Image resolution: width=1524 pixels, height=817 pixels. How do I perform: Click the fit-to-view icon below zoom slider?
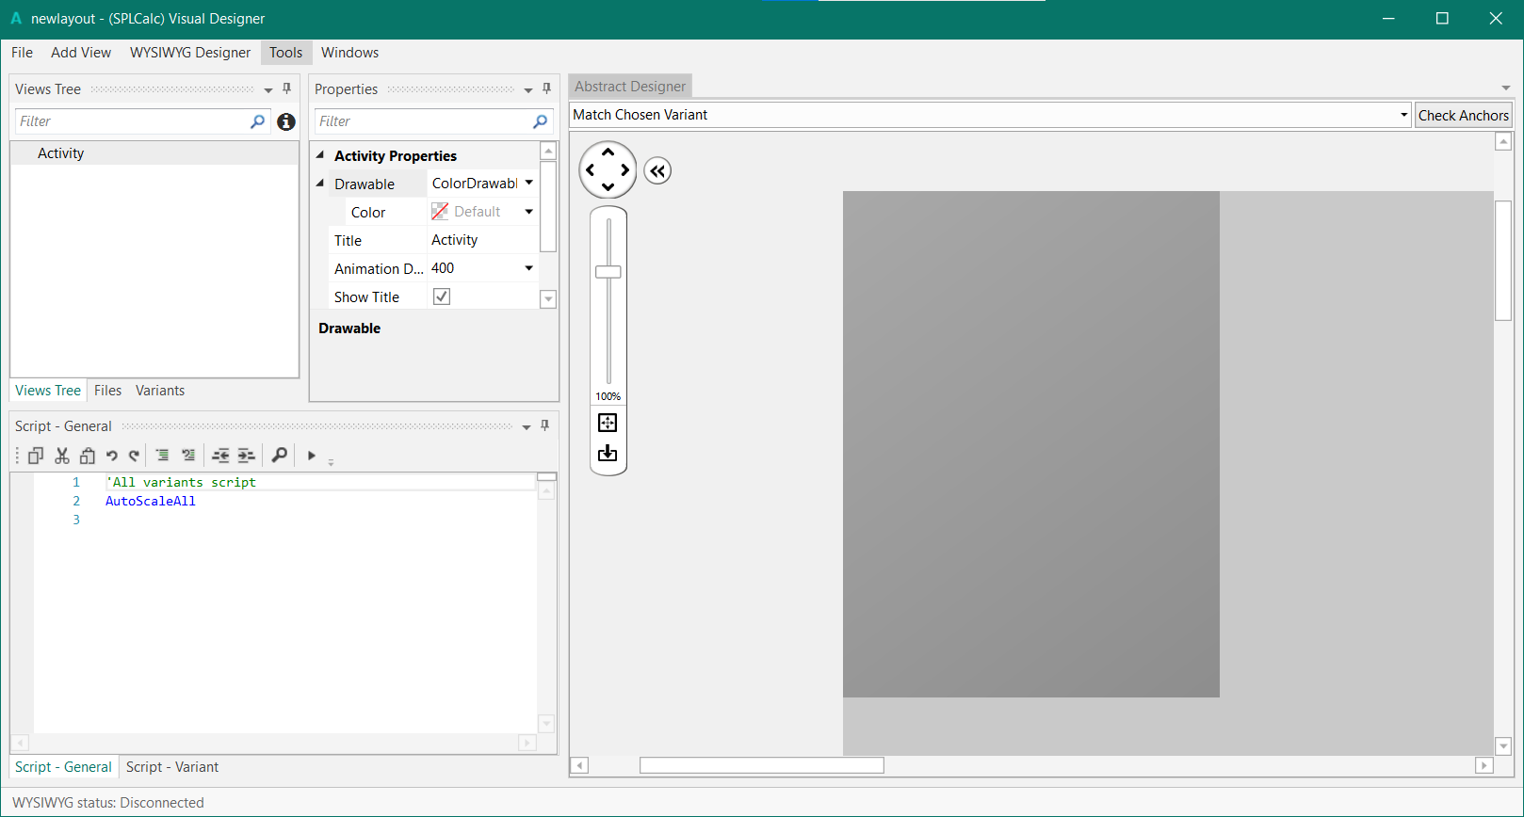tap(608, 423)
